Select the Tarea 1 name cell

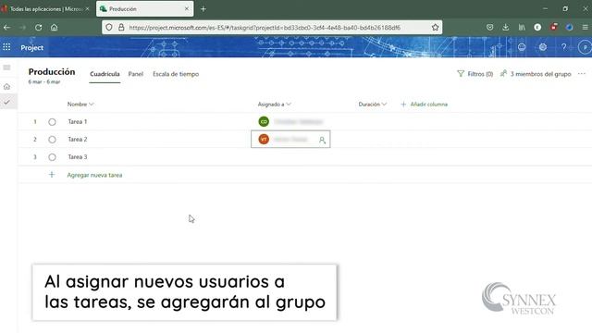coord(78,121)
